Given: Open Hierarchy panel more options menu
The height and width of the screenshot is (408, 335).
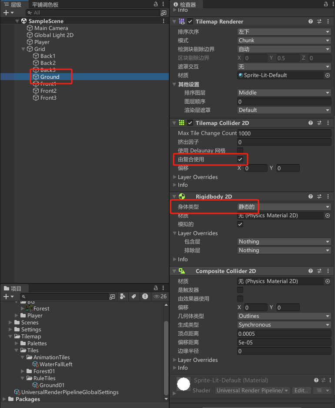Looking at the screenshot, I should [x=163, y=4].
